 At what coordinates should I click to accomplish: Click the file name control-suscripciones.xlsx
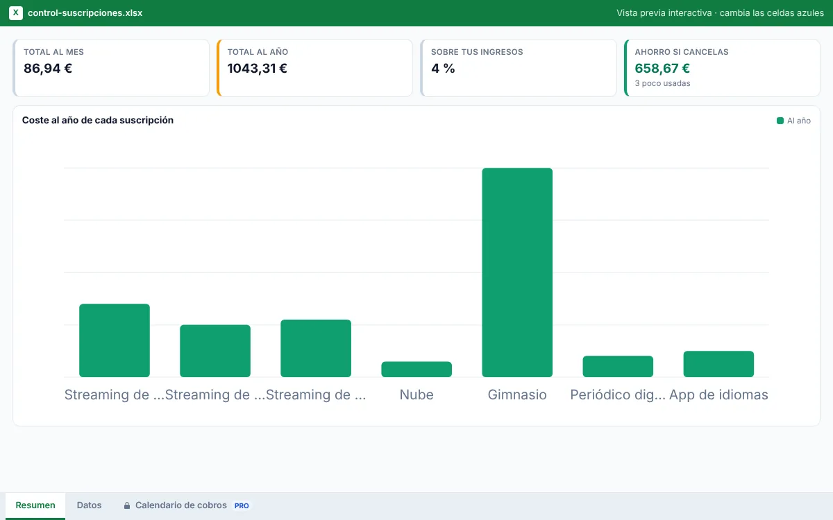click(85, 13)
